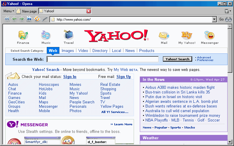Open the People Search link

coord(82,102)
